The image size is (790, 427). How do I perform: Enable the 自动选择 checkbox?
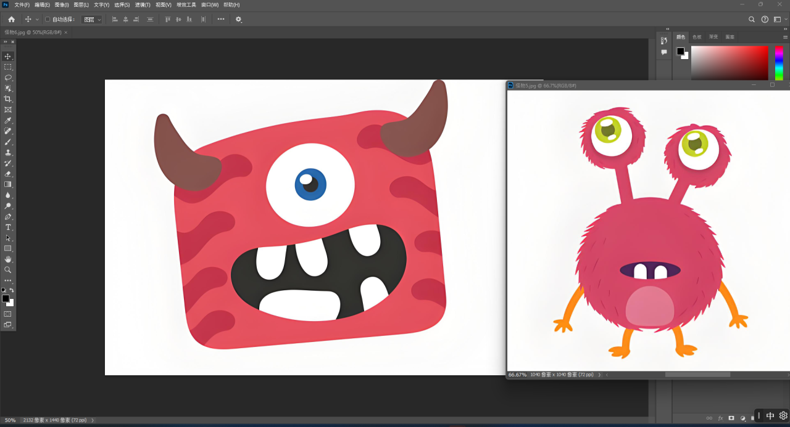(x=48, y=20)
